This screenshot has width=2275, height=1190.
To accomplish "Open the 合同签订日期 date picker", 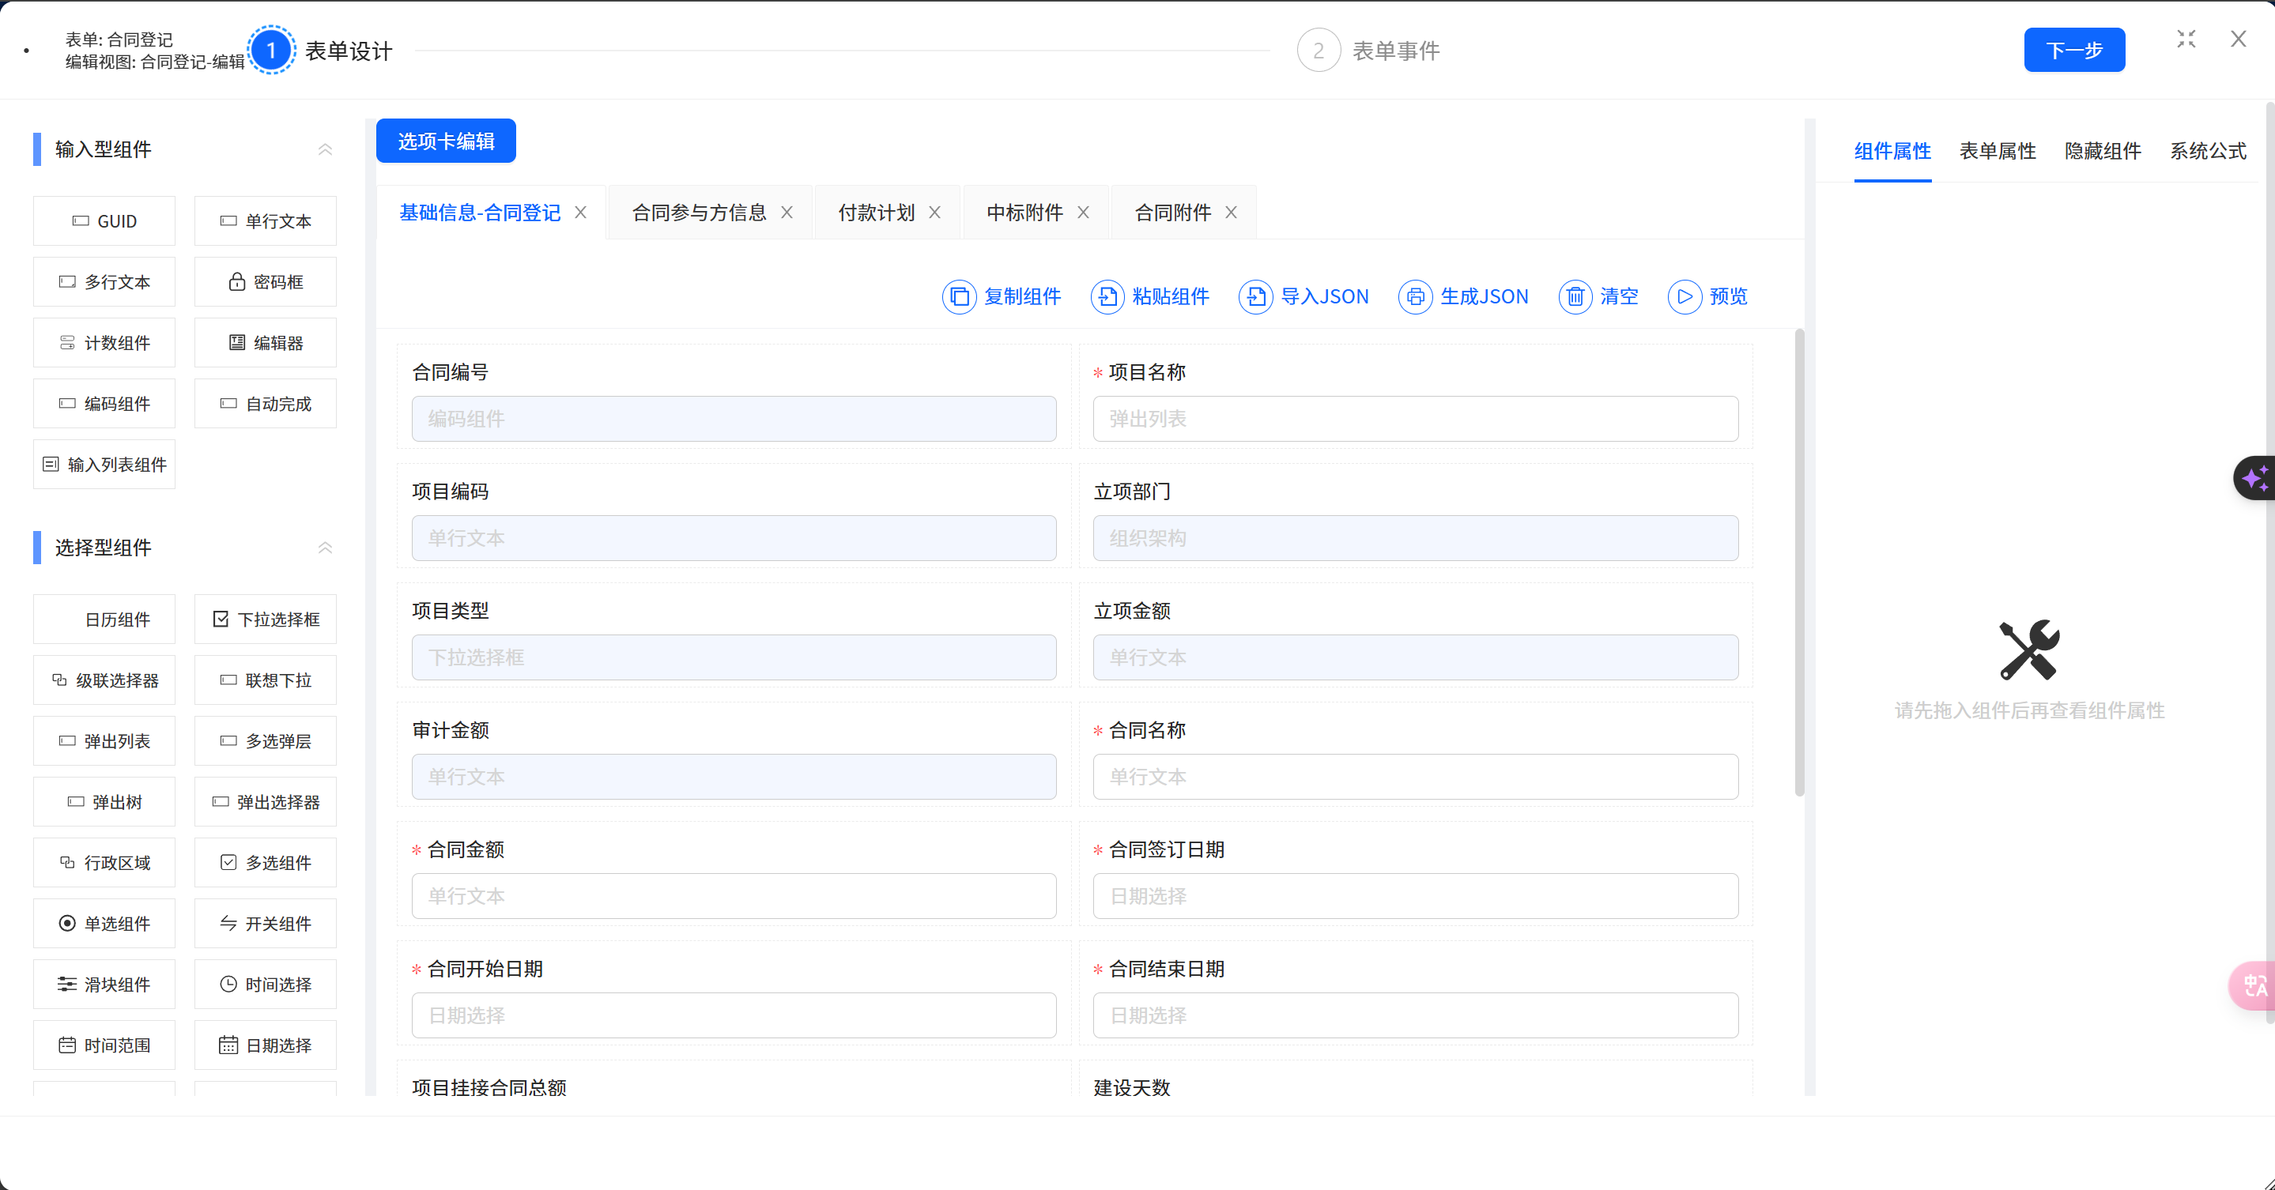I will point(1416,896).
